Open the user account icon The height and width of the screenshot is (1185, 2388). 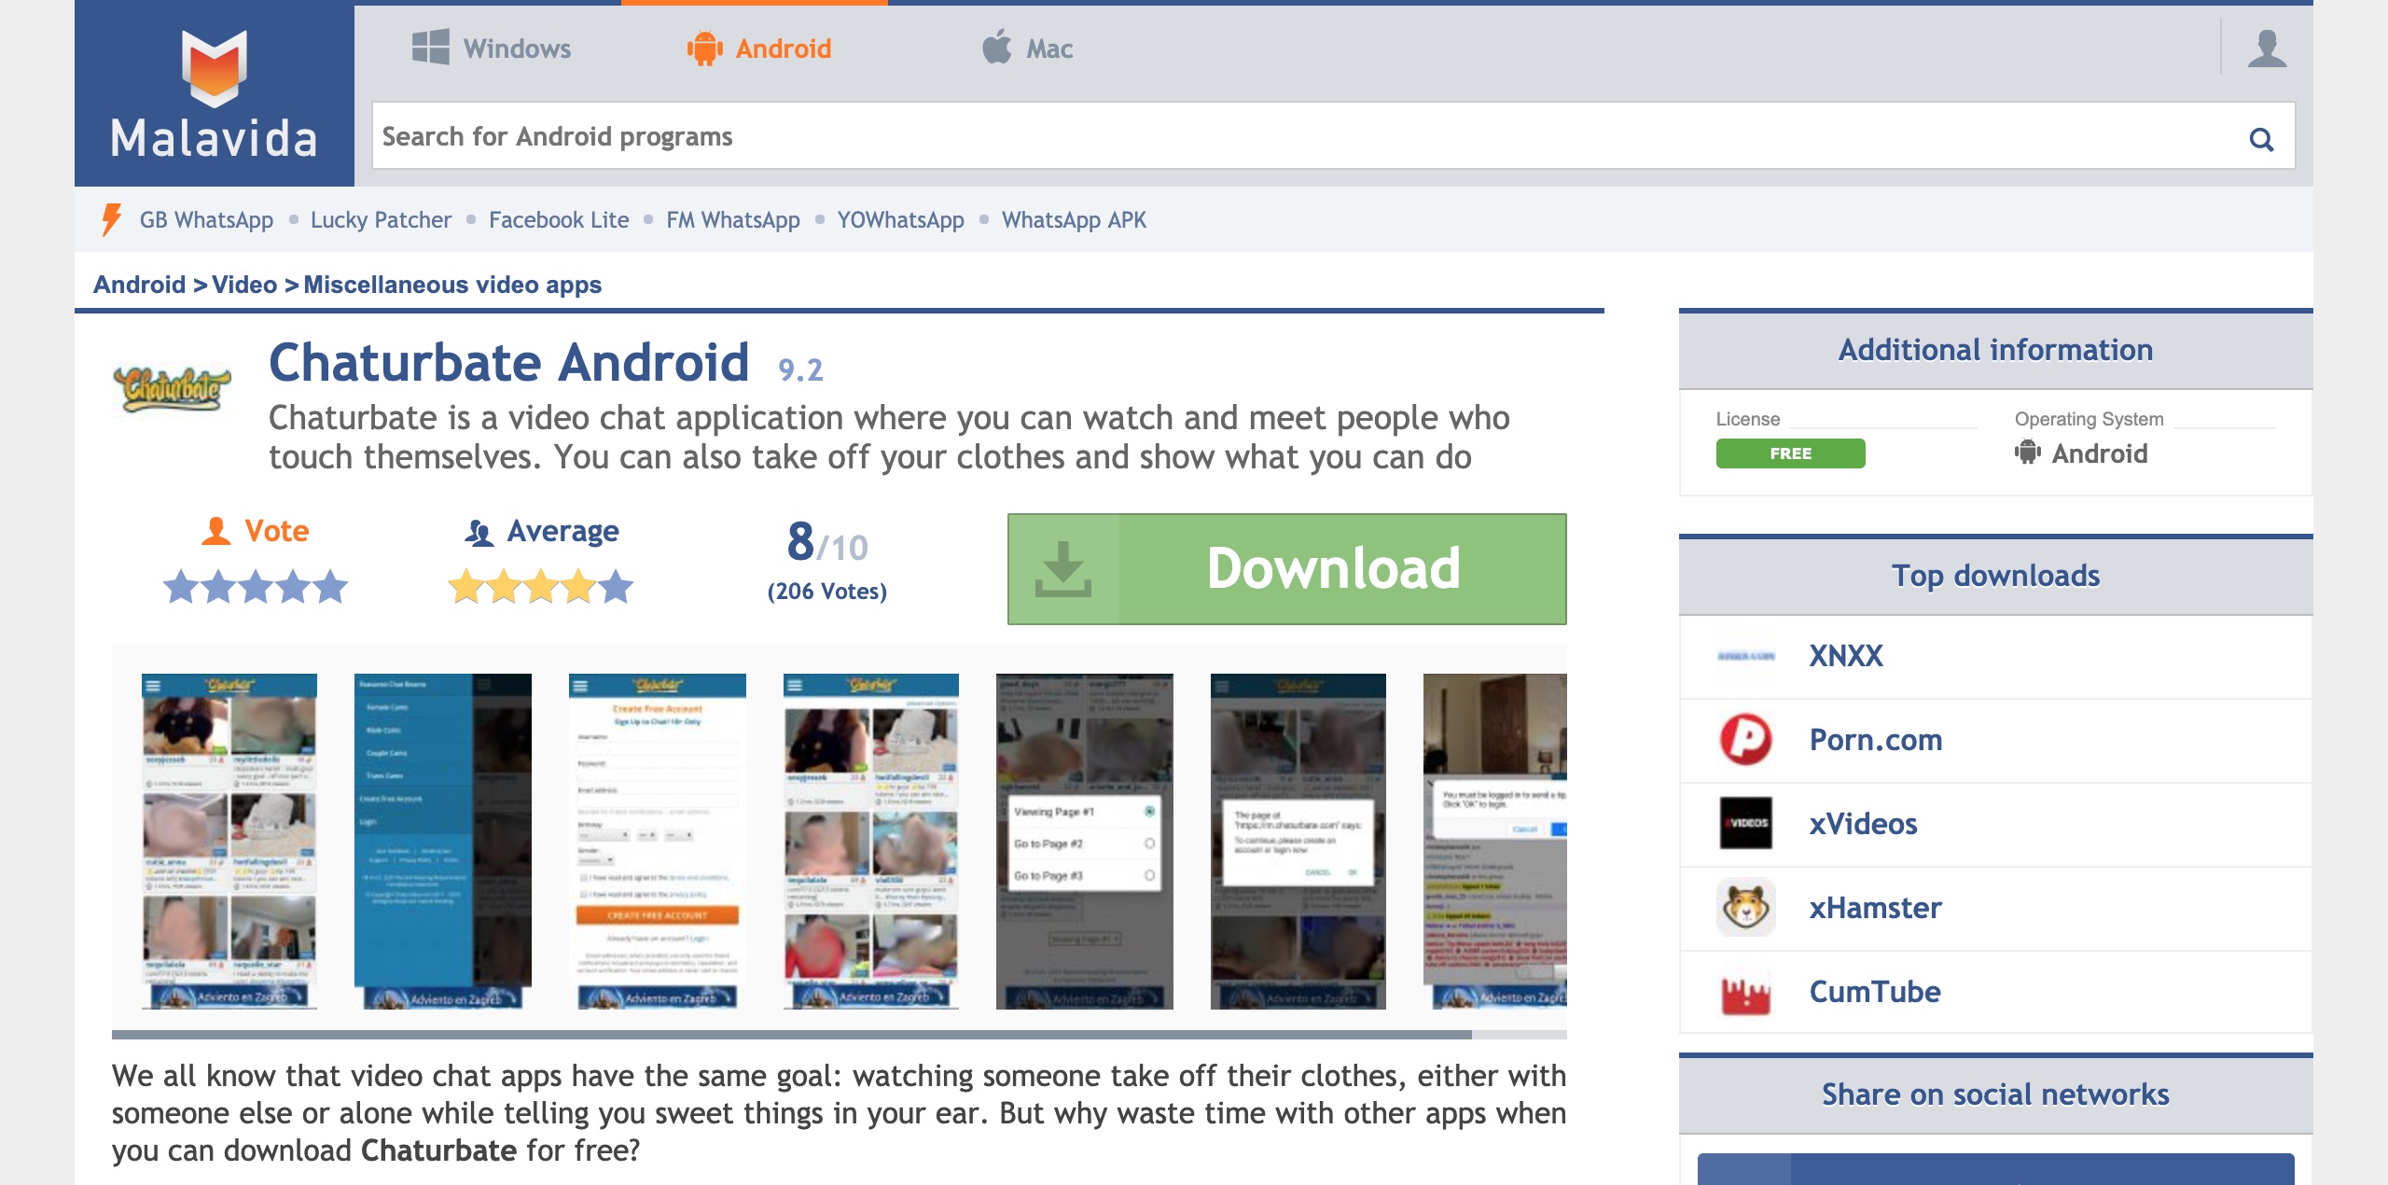tap(2267, 49)
